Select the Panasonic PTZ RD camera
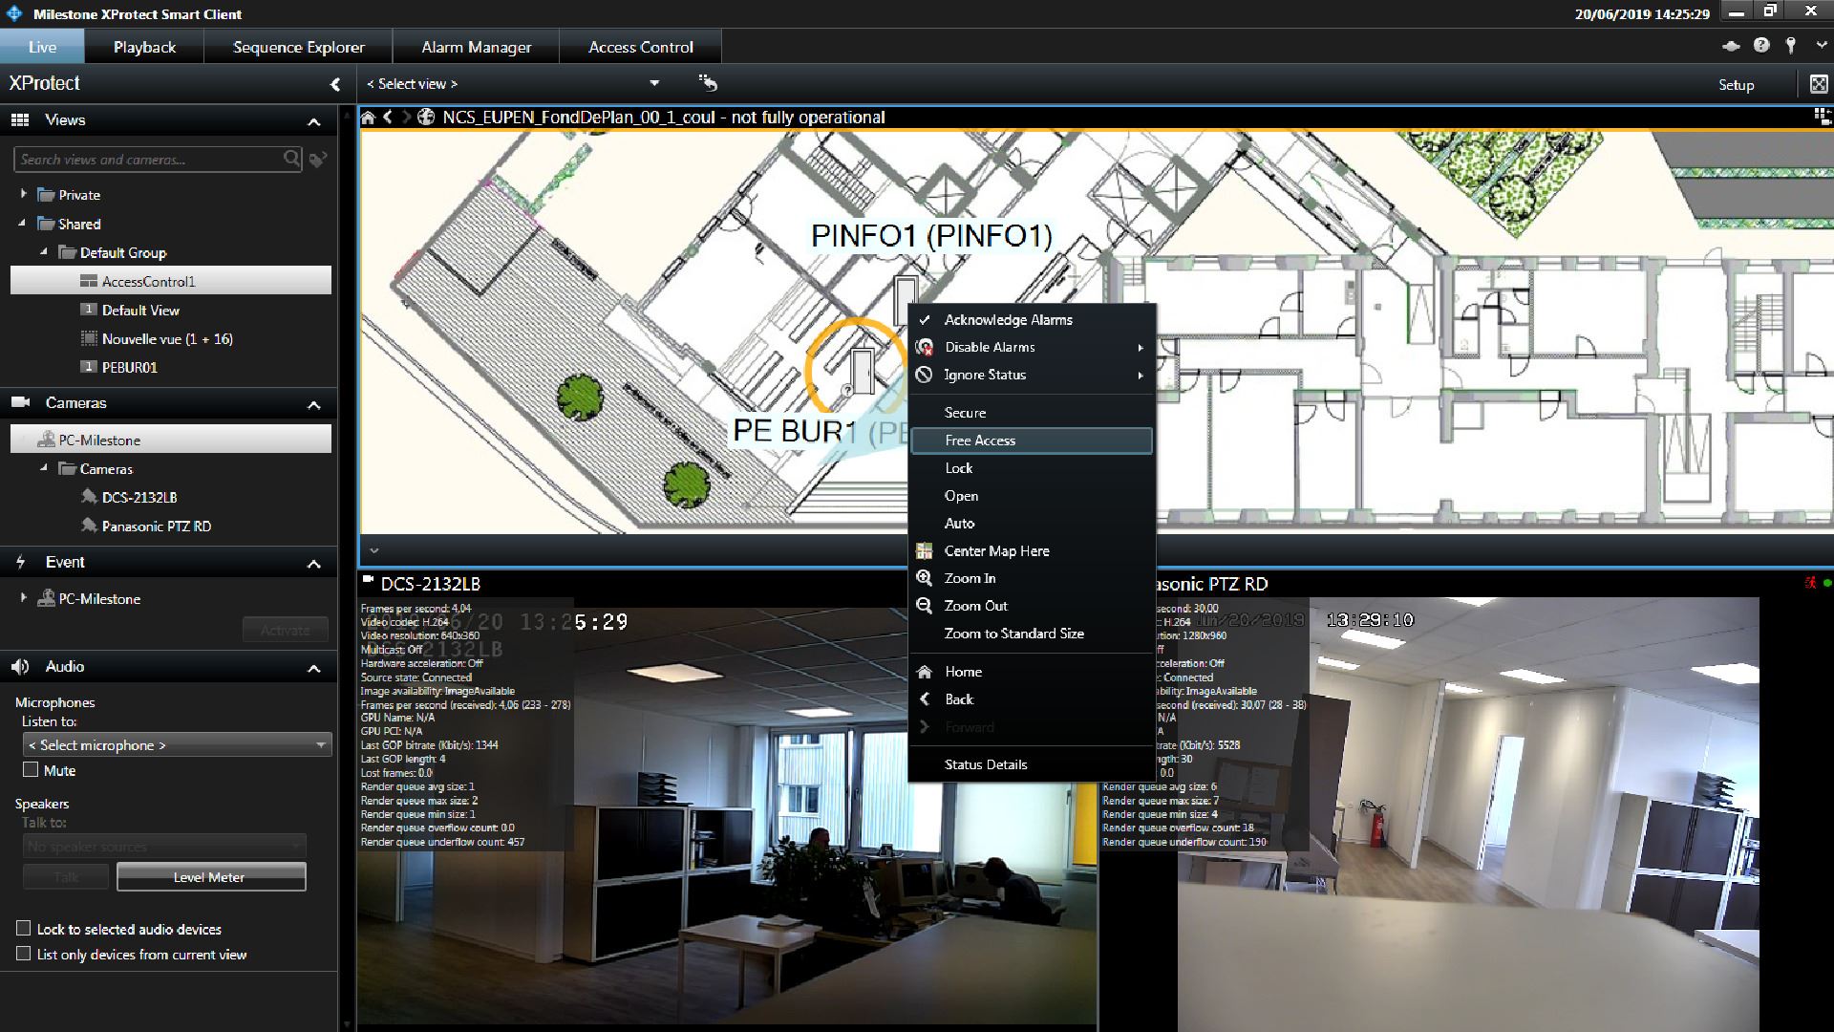Viewport: 1834px width, 1032px height. tap(156, 527)
